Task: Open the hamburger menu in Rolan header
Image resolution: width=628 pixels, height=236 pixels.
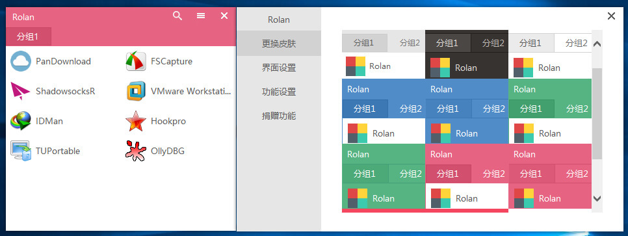Action: click(x=201, y=16)
